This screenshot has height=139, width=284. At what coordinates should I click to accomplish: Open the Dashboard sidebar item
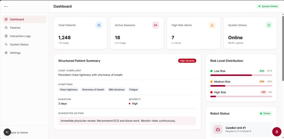click(24, 19)
